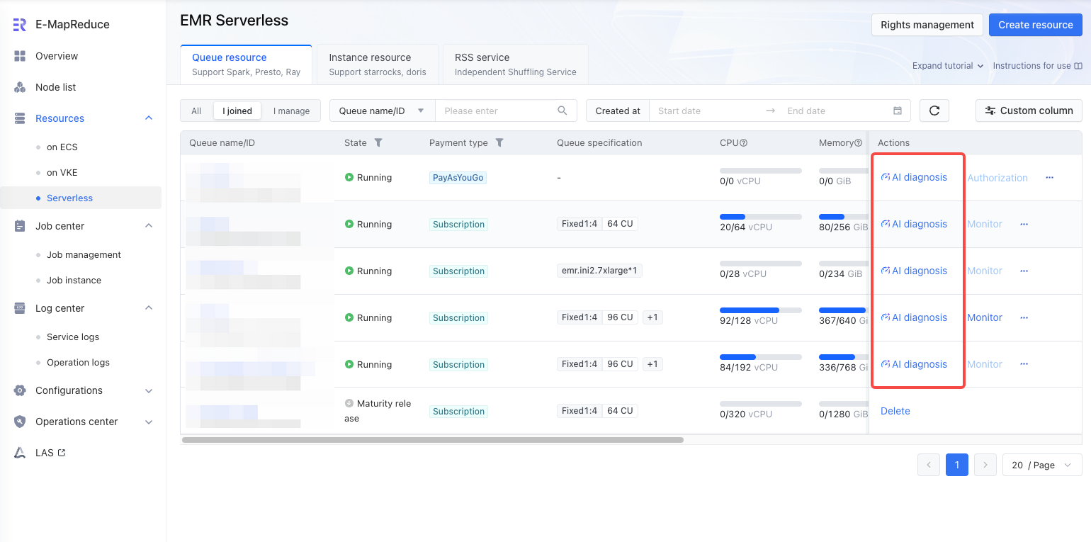Open the three-dots menu in PayAsYouGo row
This screenshot has height=542, width=1091.
point(1049,178)
